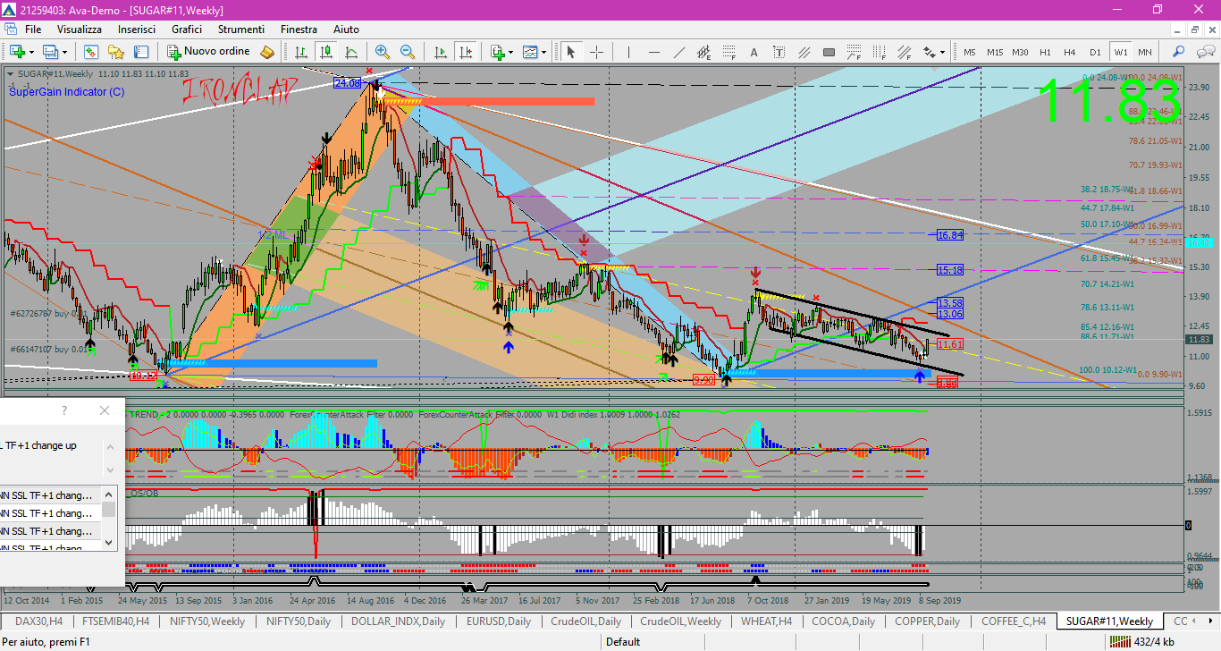Click the New chart icon
Viewport: 1221px width, 651px height.
pyautogui.click(x=16, y=52)
